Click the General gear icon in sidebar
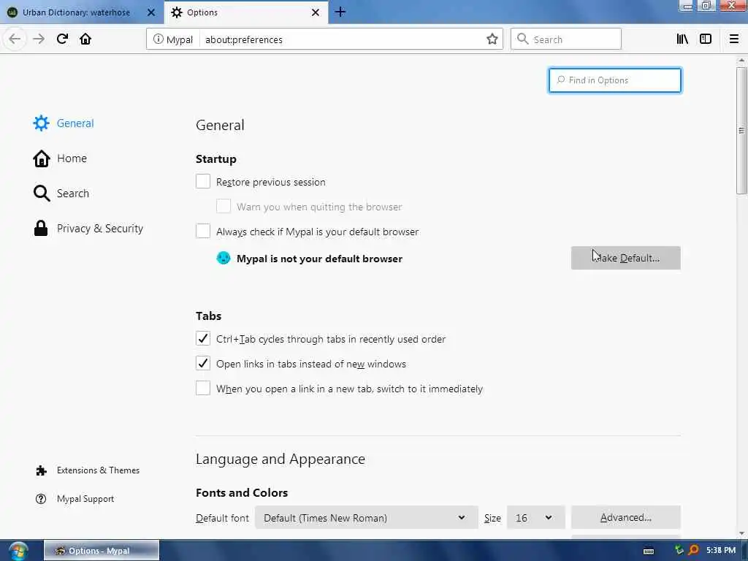 [41, 123]
